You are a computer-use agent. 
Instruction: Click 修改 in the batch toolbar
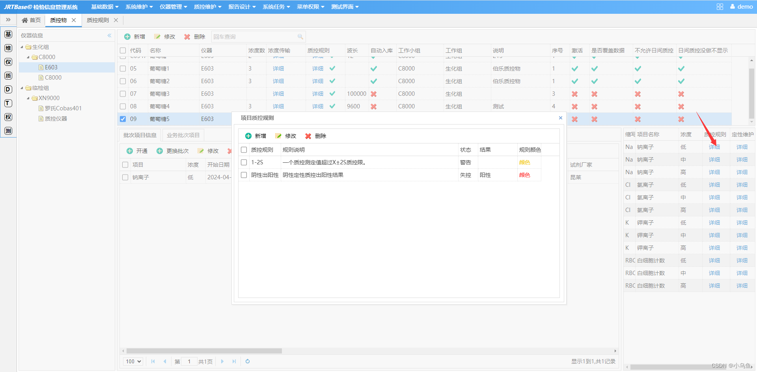tap(208, 151)
